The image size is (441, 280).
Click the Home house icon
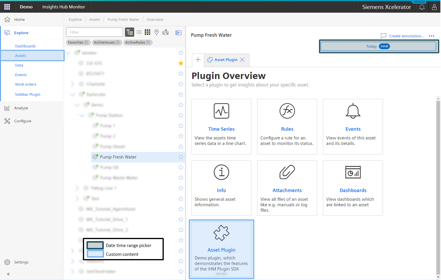[7, 19]
